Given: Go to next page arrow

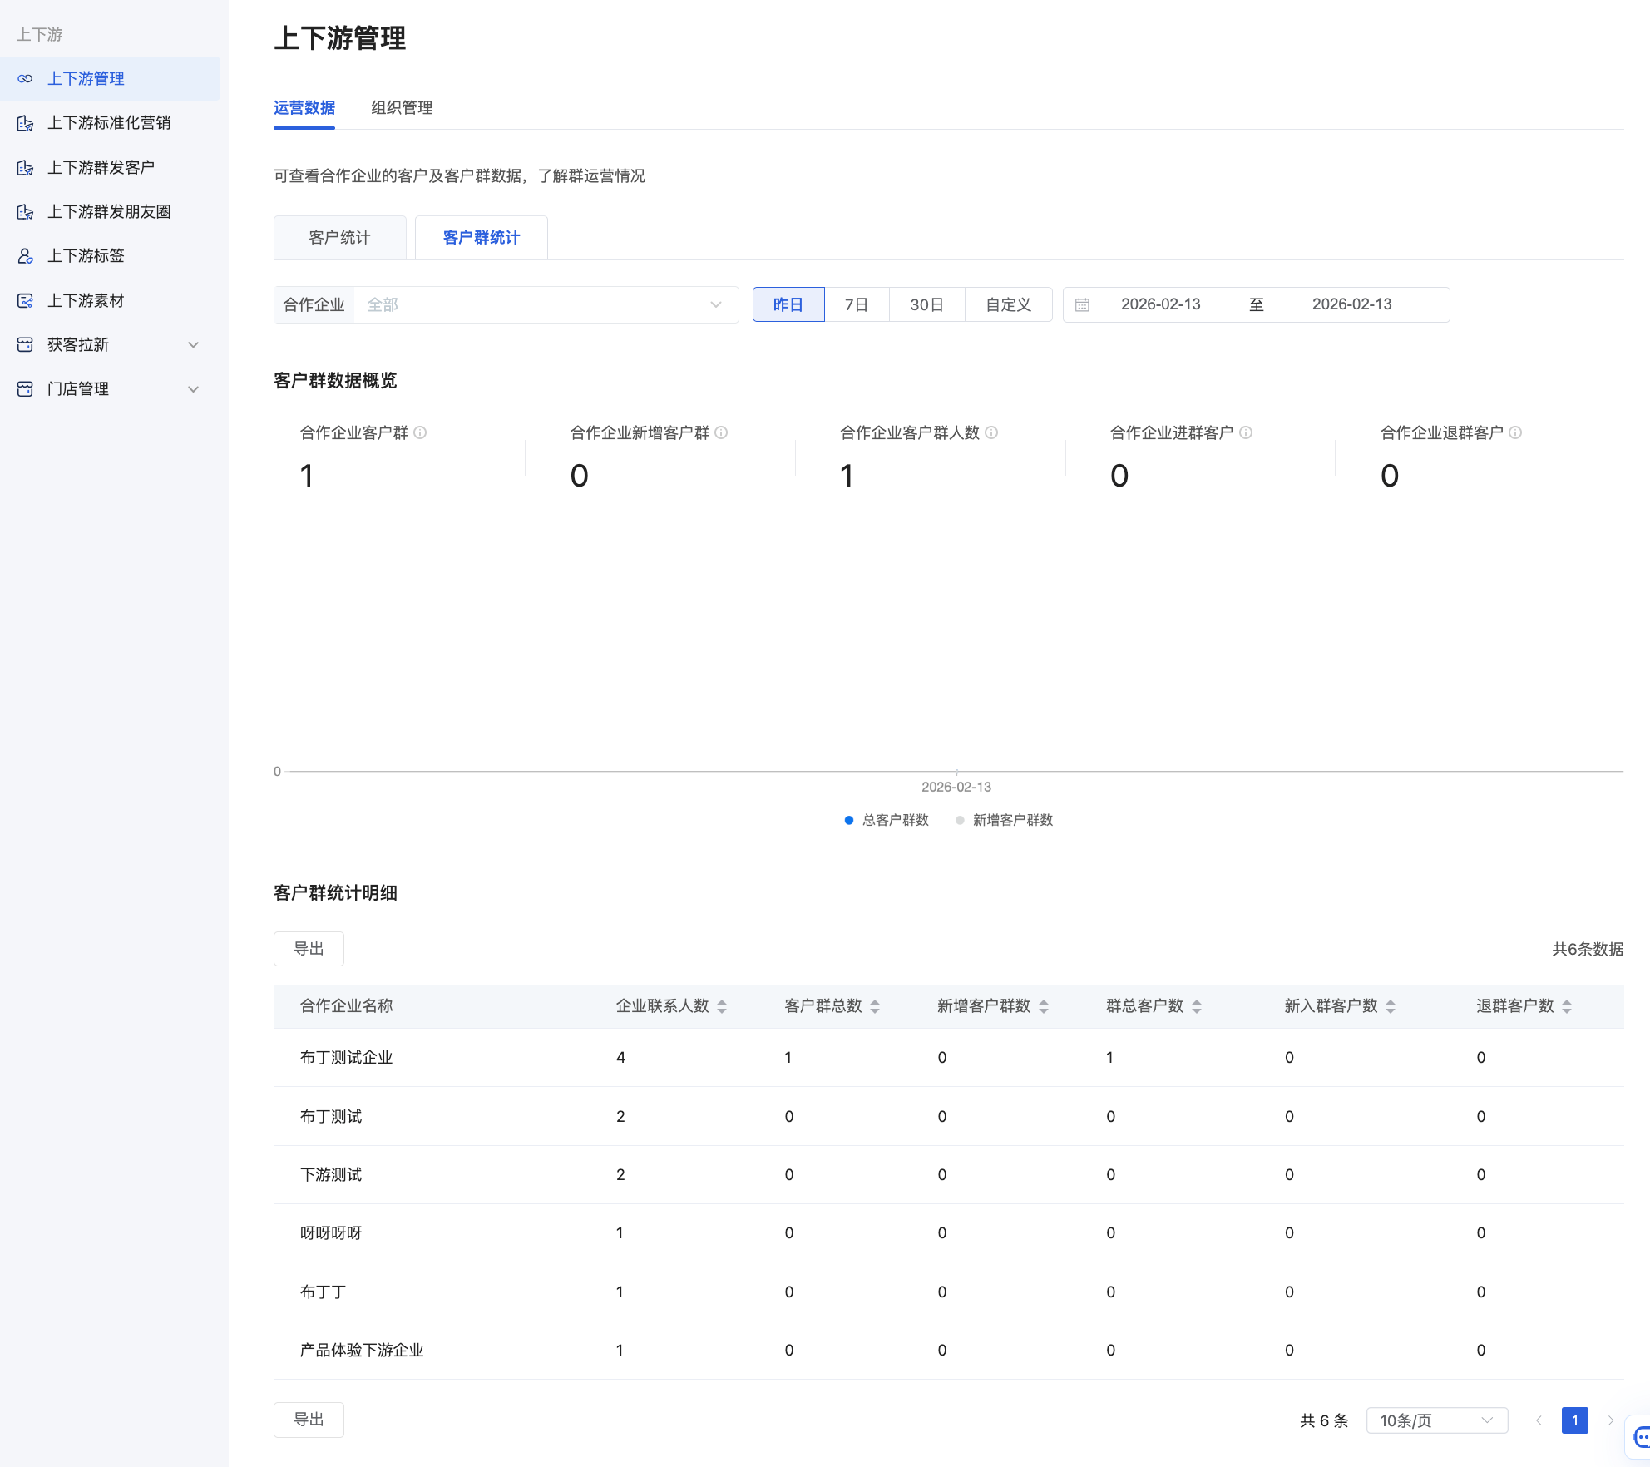Looking at the screenshot, I should click(x=1611, y=1420).
